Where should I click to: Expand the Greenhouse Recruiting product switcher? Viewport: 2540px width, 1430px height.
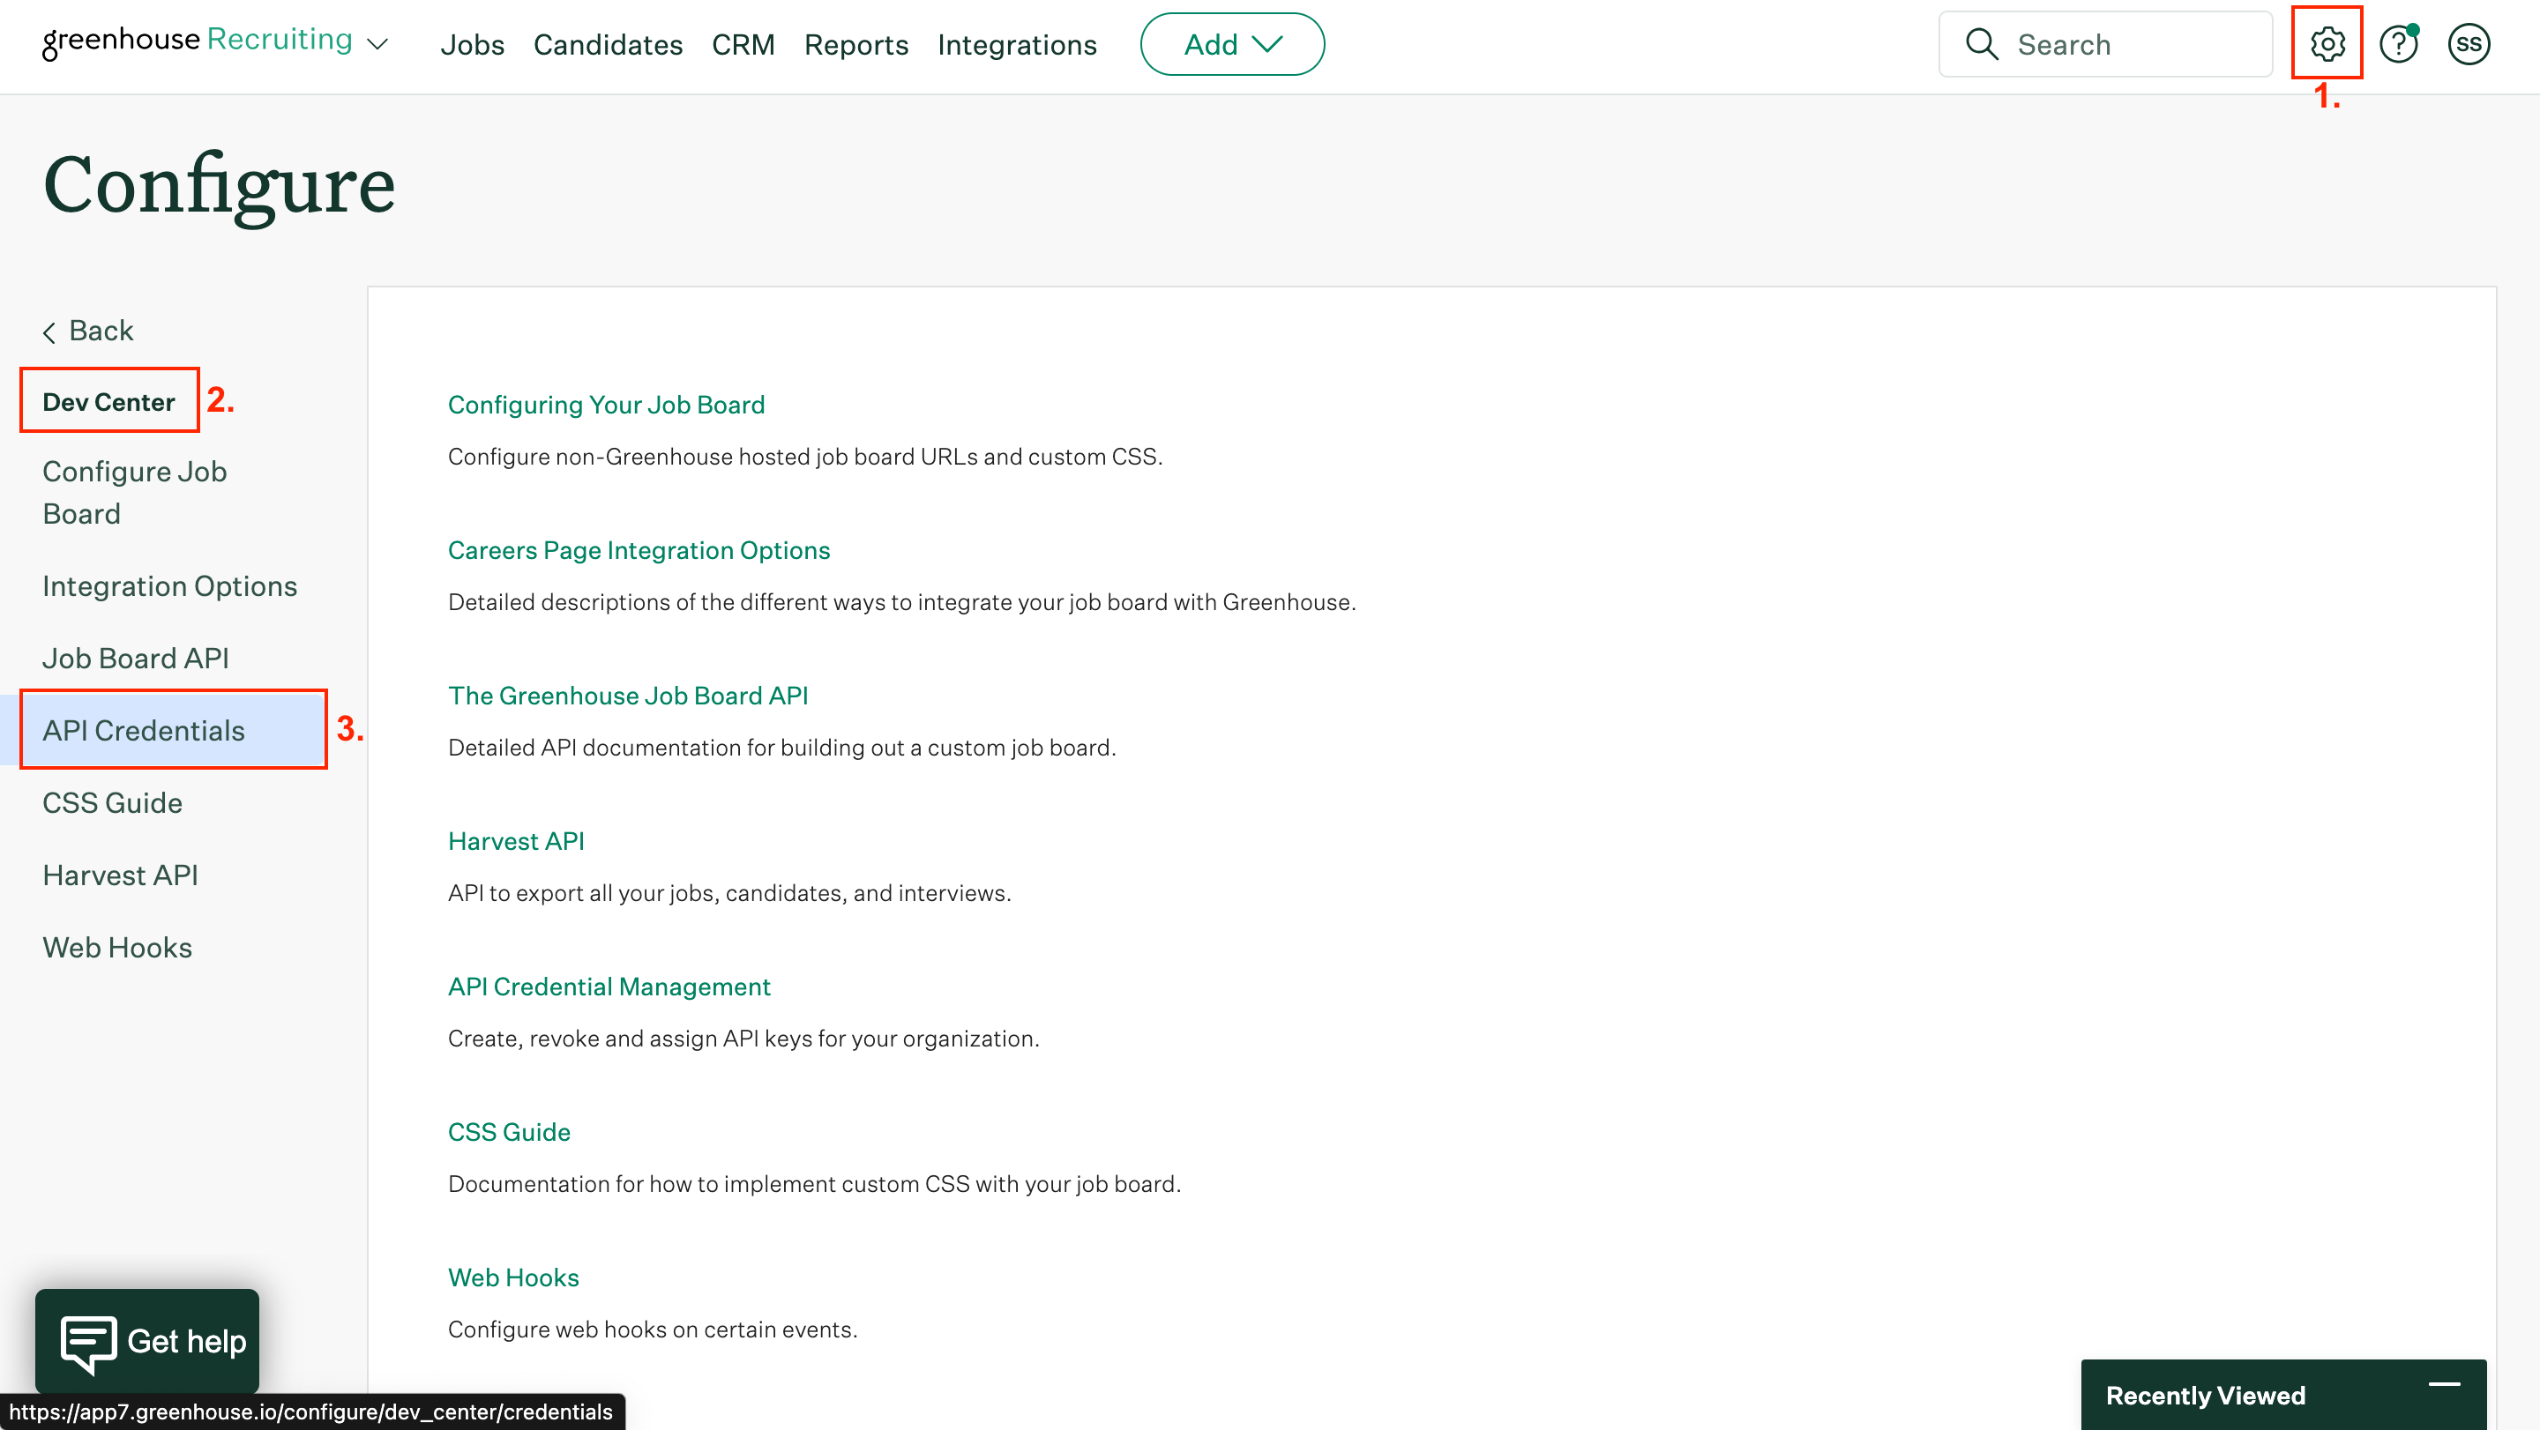(377, 44)
